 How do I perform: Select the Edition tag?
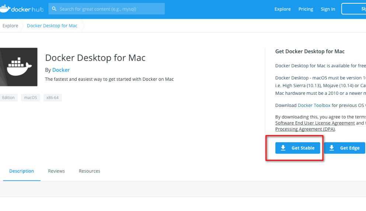point(8,98)
